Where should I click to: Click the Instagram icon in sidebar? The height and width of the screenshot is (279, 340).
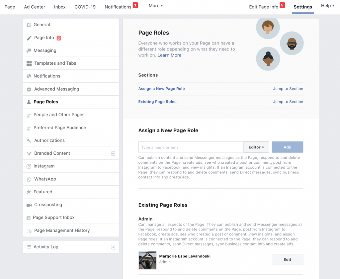(29, 166)
